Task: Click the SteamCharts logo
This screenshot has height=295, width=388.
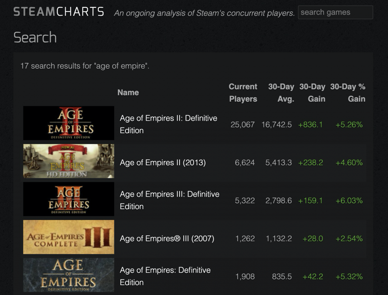Action: 59,12
